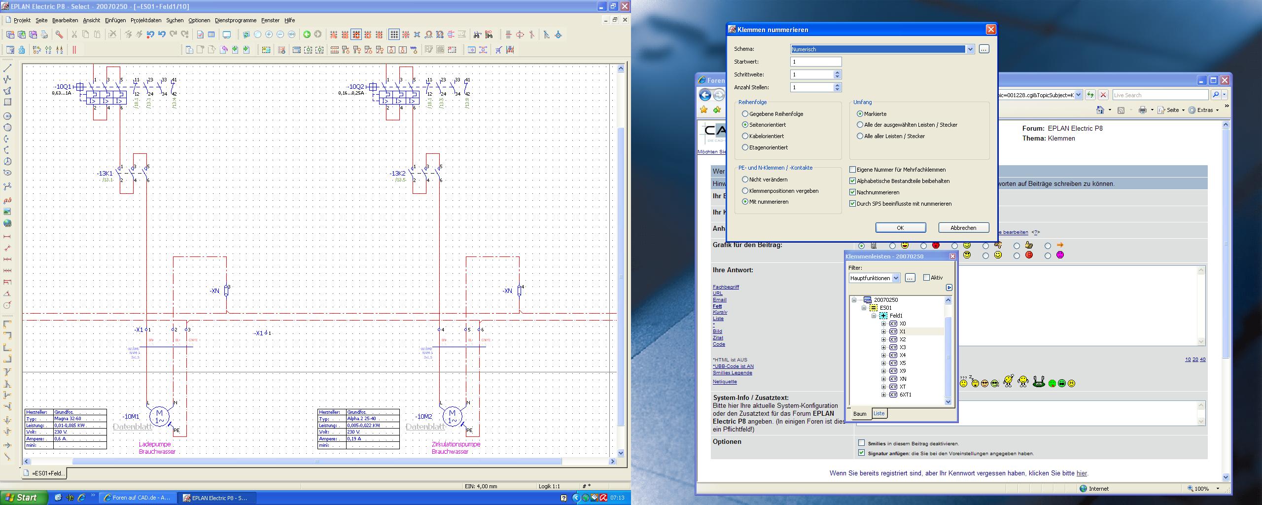Click the 'hier' password recovery link
The image size is (1262, 505).
pos(1082,473)
